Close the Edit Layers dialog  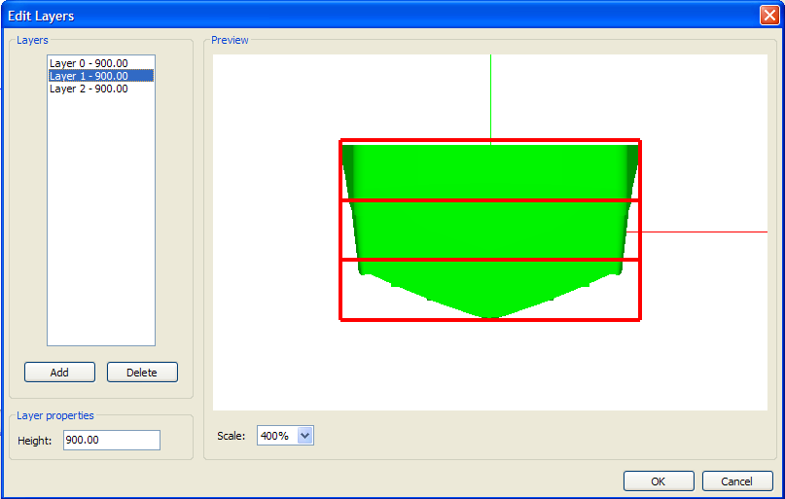coord(769,16)
